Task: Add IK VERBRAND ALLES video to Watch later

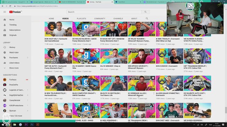Action: [153, 78]
